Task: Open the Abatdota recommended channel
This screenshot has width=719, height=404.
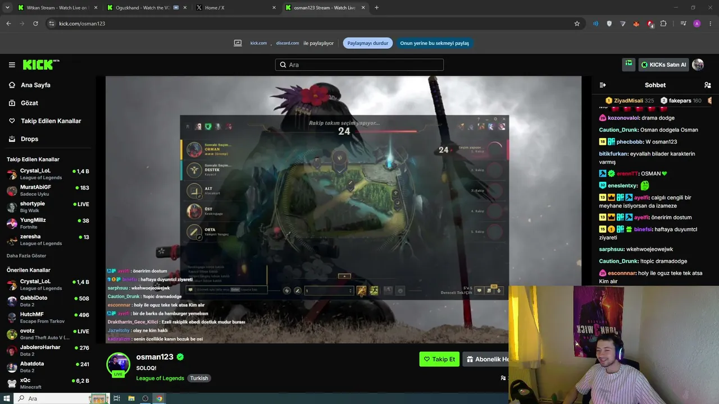Action: pos(48,367)
